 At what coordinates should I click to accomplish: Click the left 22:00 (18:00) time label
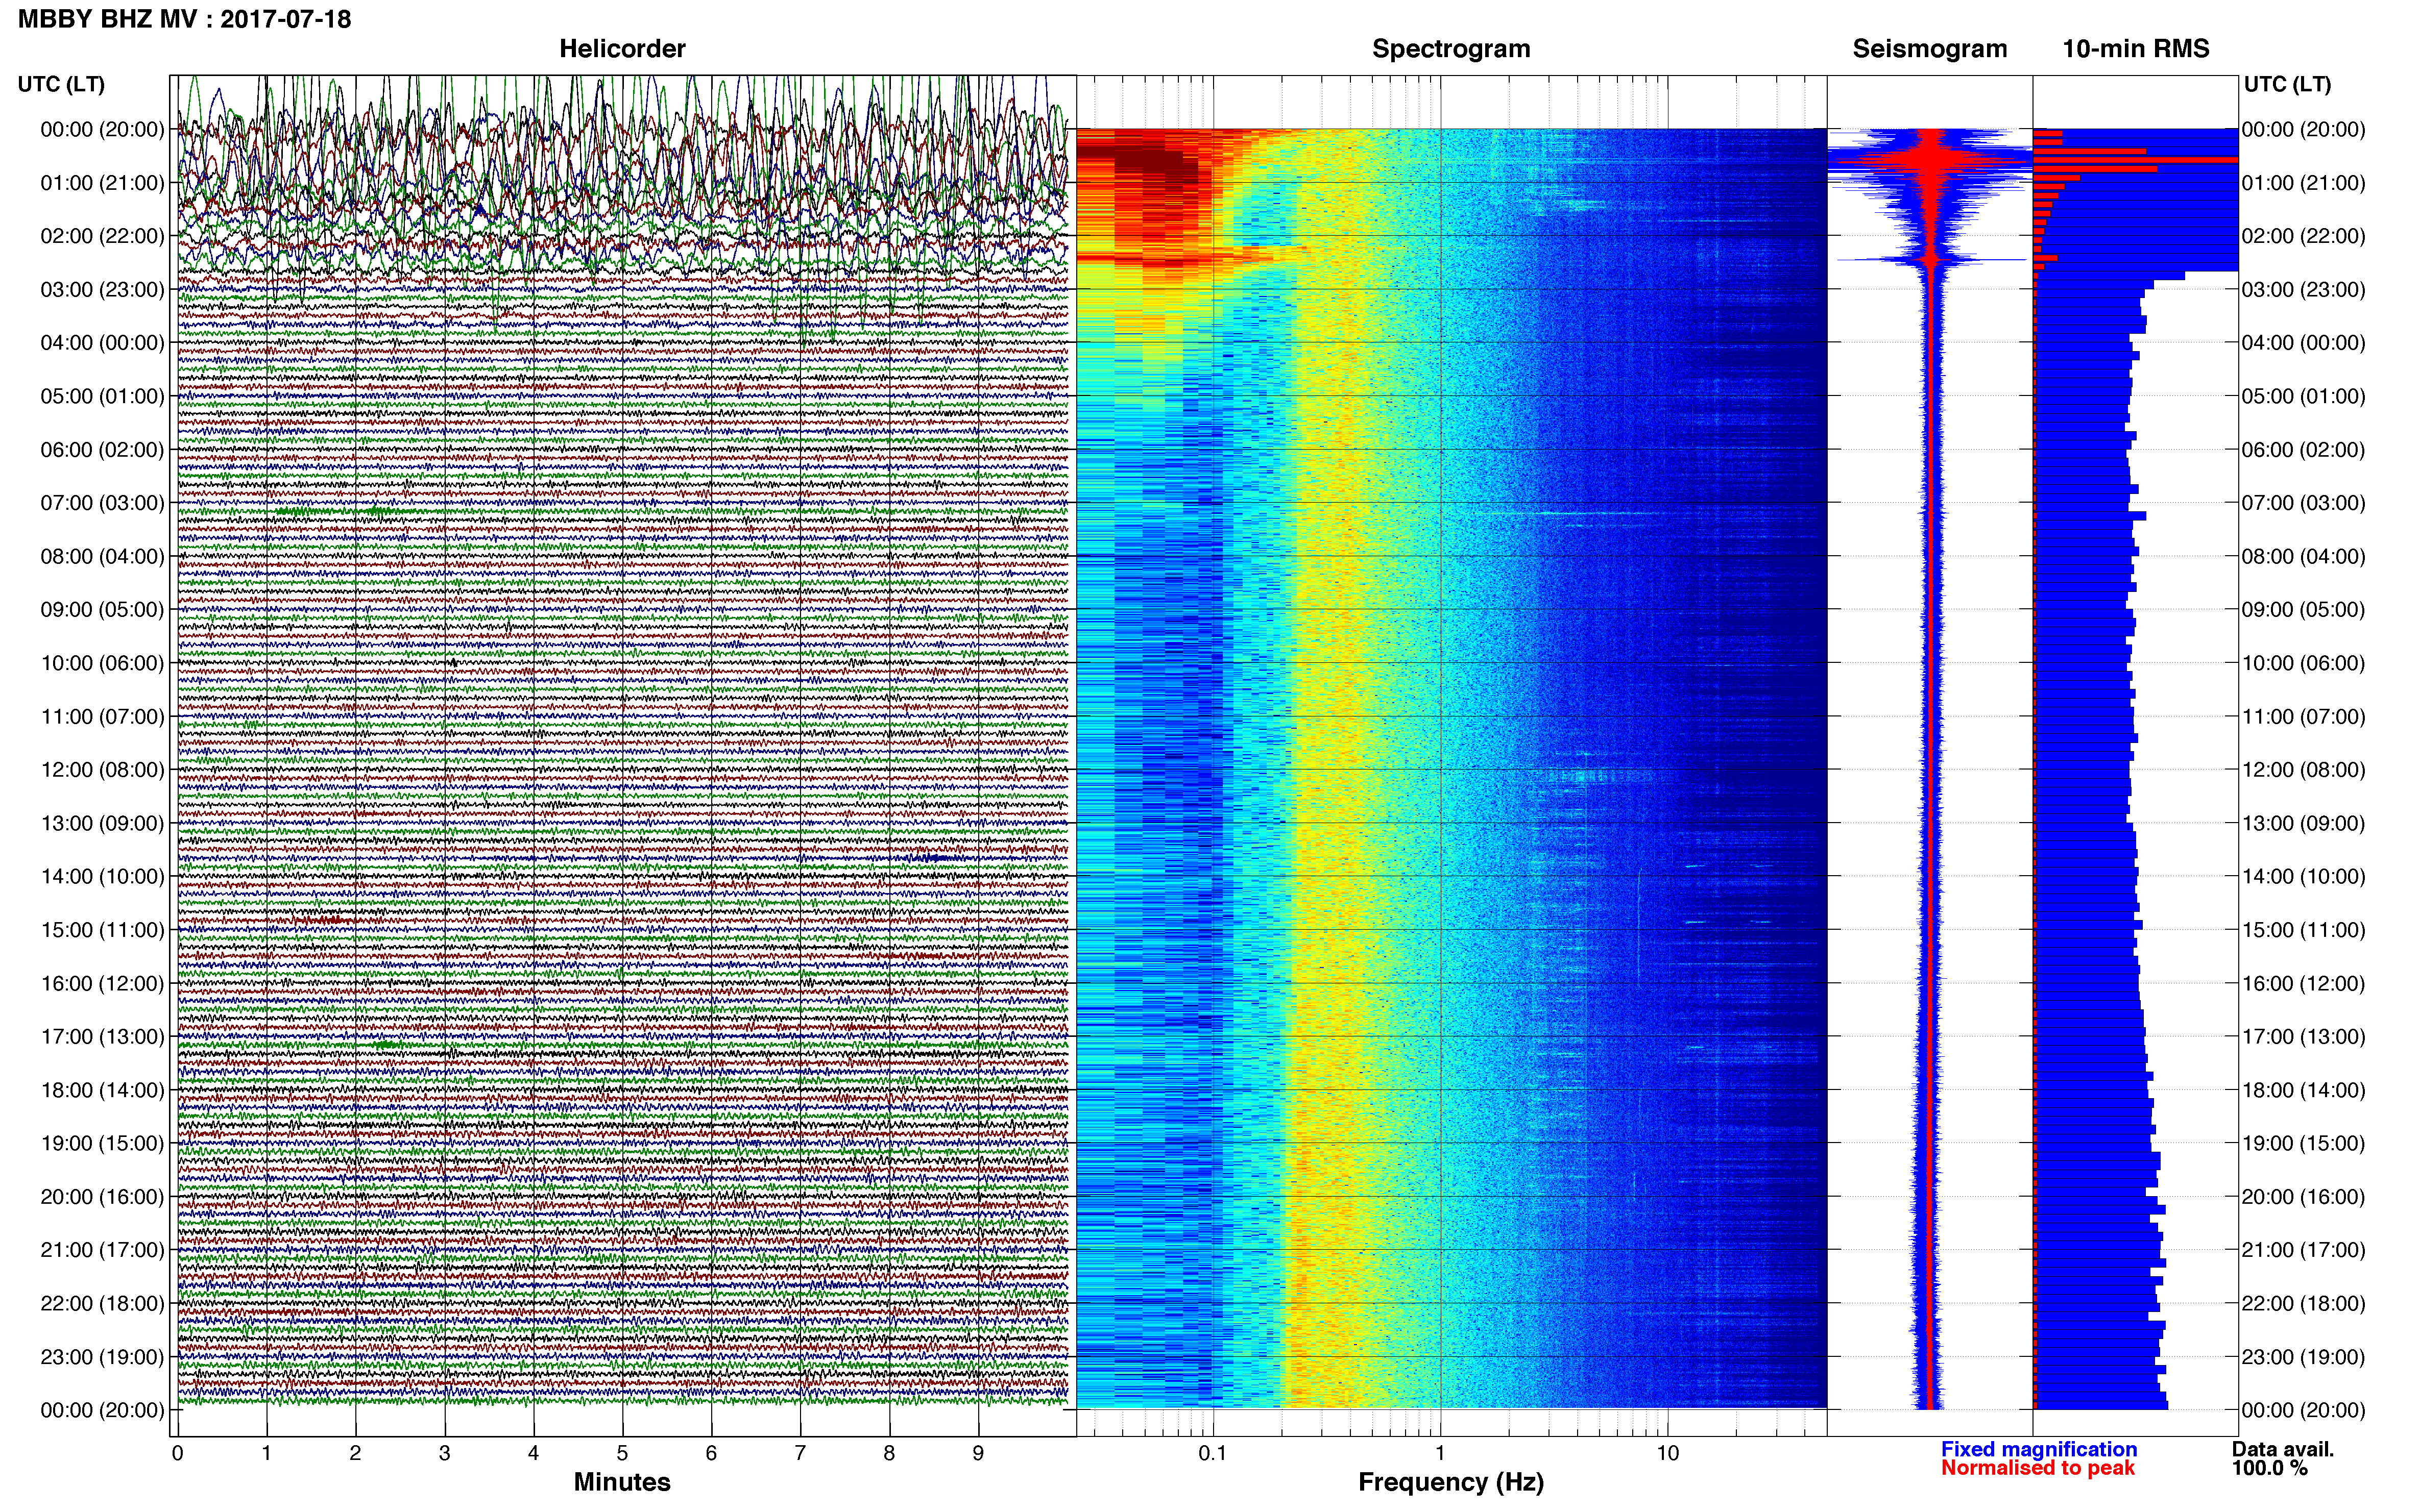102,1303
